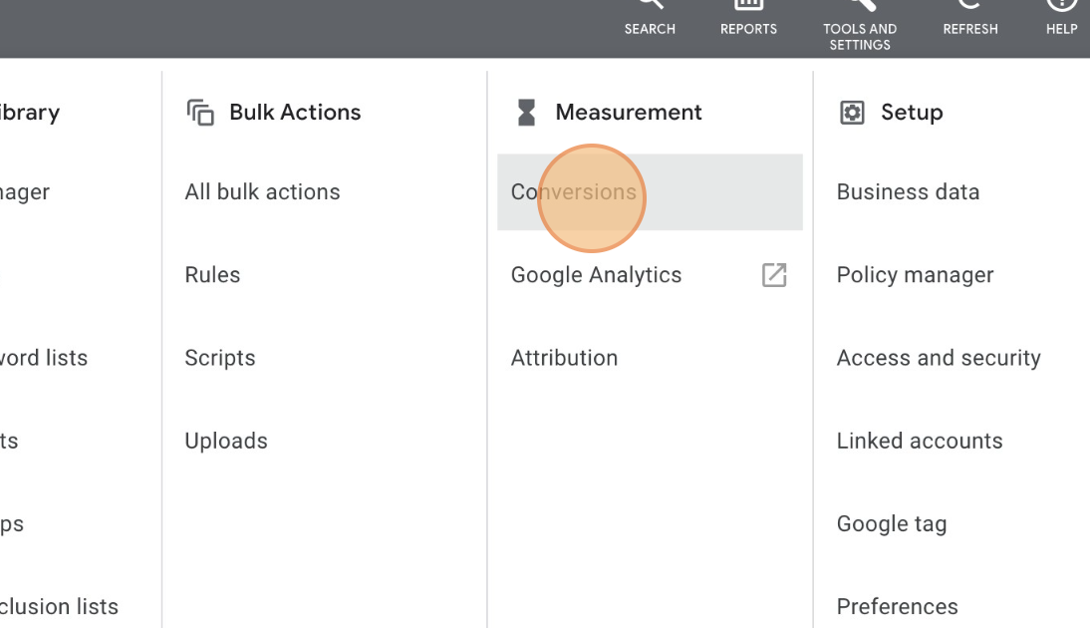Click the Google Analytics external-link icon
This screenshot has width=1090, height=628.
point(774,275)
